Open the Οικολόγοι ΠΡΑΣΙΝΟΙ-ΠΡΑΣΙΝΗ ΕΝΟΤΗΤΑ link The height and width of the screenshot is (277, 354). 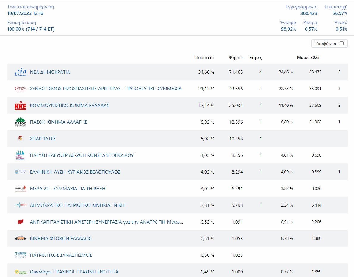click(74, 272)
